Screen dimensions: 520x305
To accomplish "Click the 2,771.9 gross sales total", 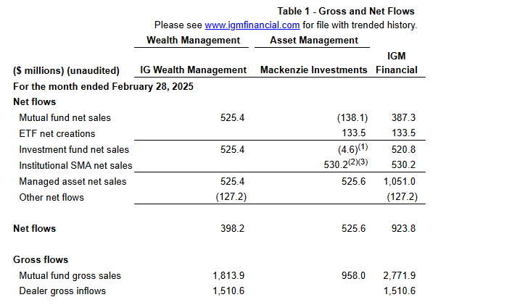I will (x=399, y=275).
